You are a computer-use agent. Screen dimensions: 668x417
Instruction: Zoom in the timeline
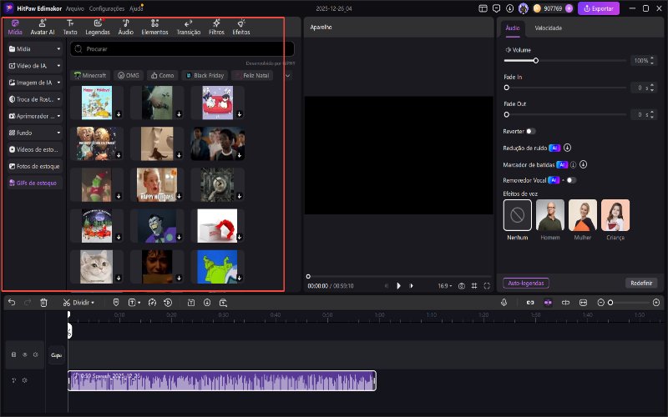click(x=656, y=303)
